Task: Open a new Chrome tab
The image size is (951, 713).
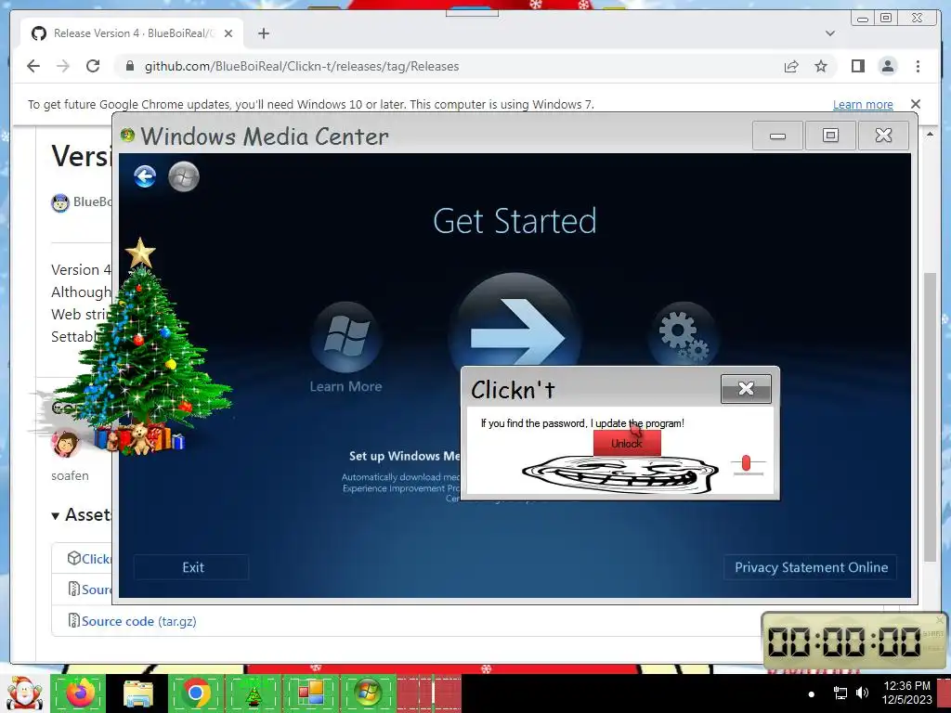Action: [263, 33]
